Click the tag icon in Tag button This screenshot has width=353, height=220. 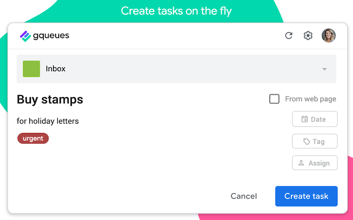tap(307, 141)
